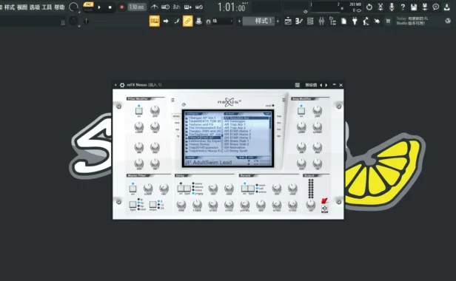Image resolution: width=456 pixels, height=281 pixels.
Task: Click the Master Filter cutoff knob
Action: tap(148, 188)
